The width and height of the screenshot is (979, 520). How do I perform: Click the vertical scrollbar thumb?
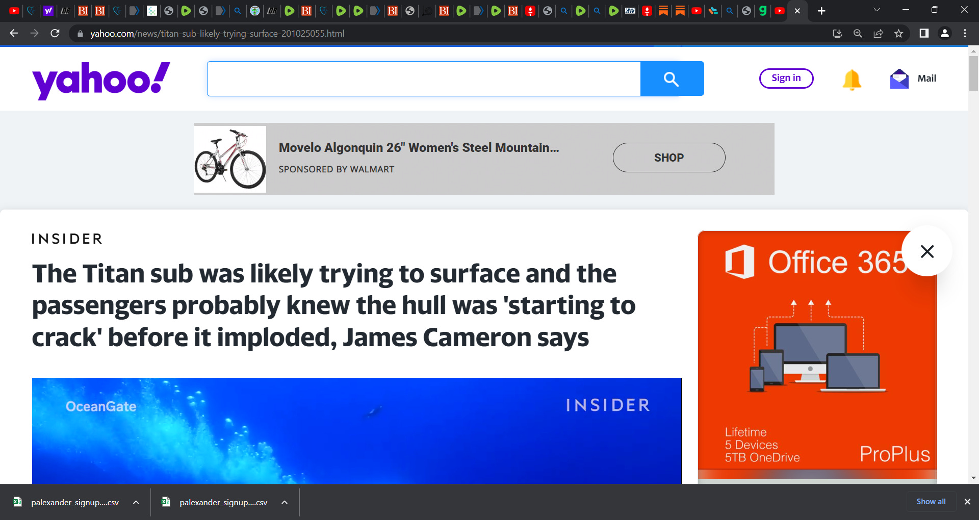[973, 73]
